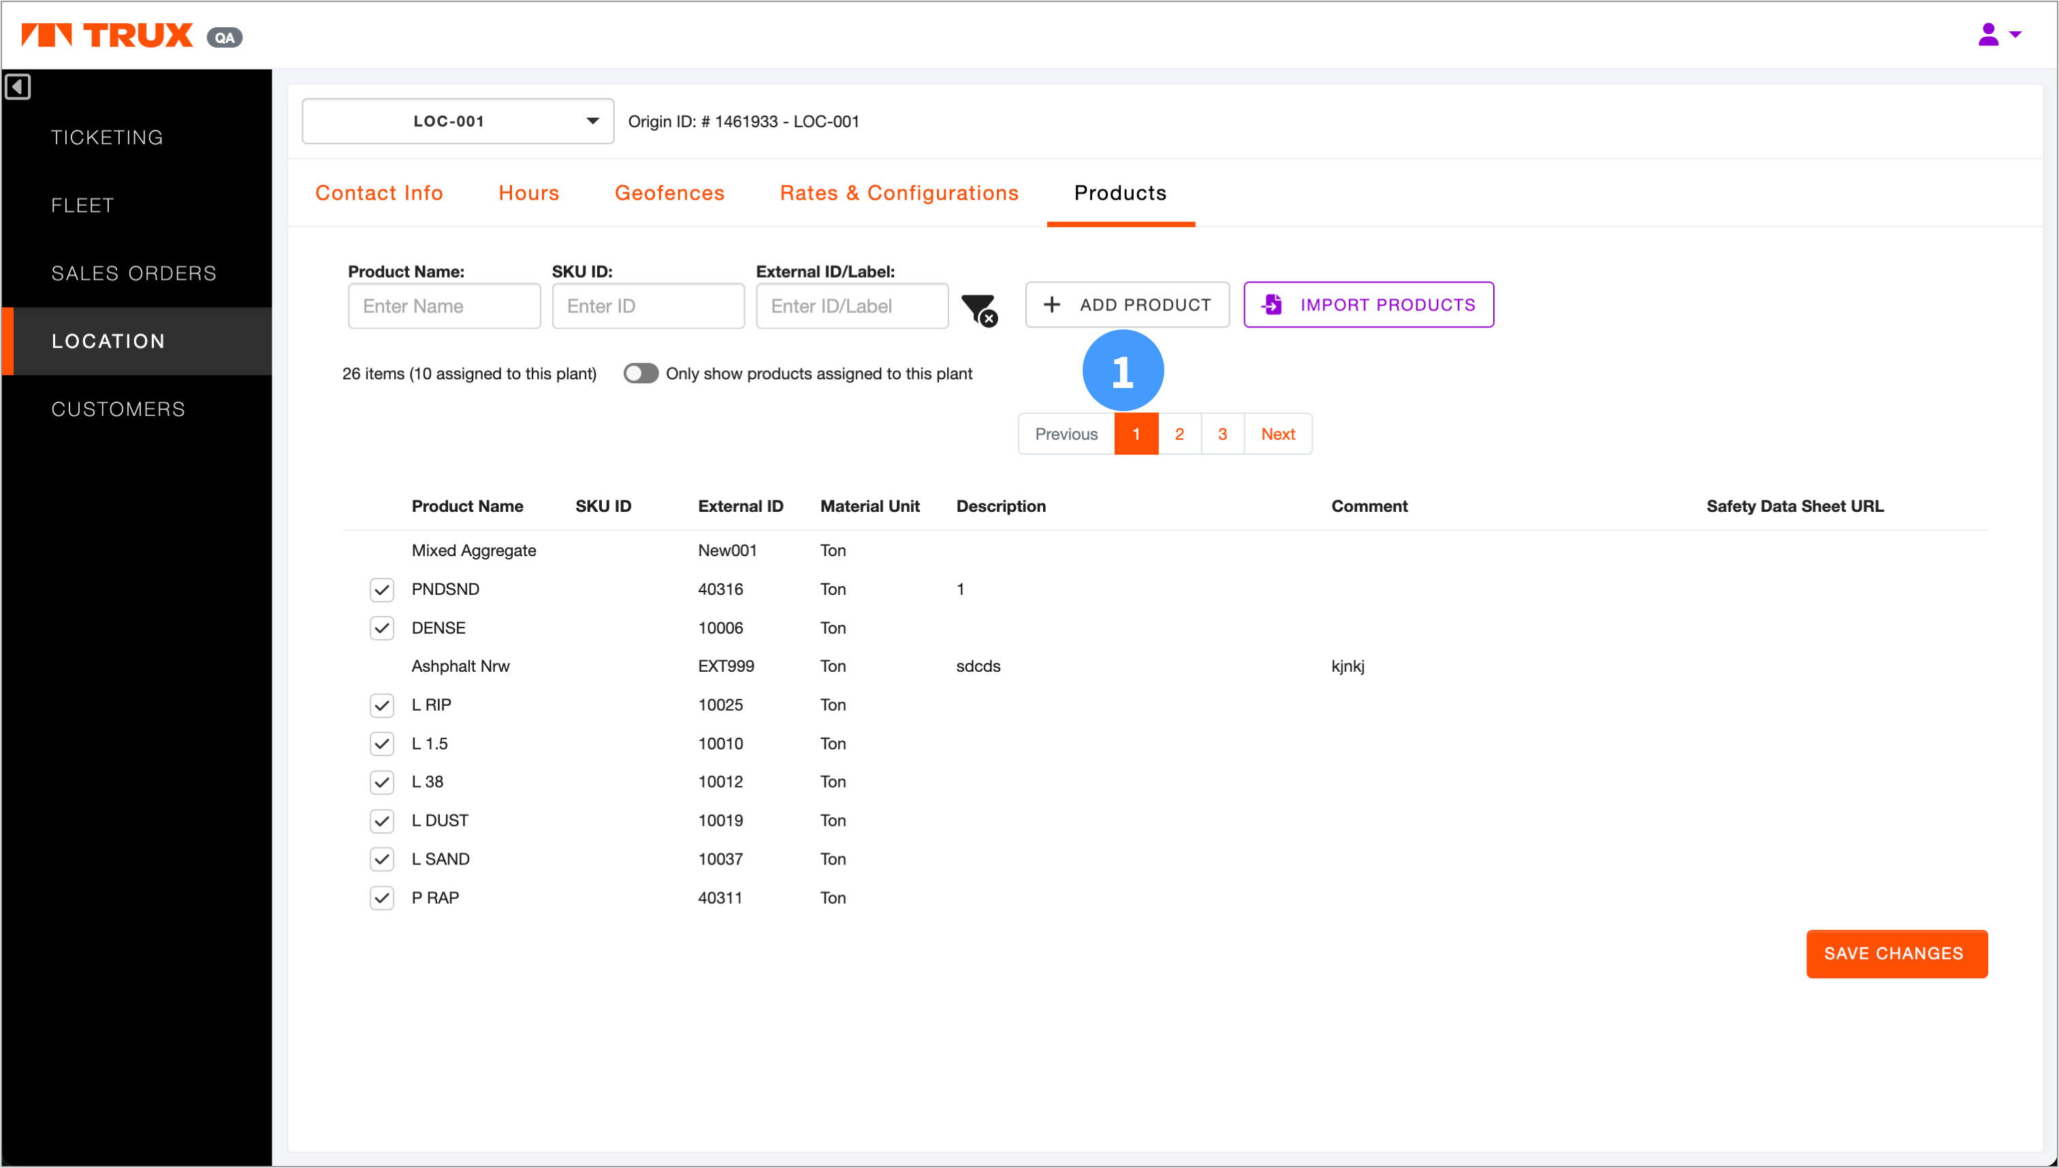
Task: Uncheck the P RAP product checkbox
Action: click(x=382, y=898)
